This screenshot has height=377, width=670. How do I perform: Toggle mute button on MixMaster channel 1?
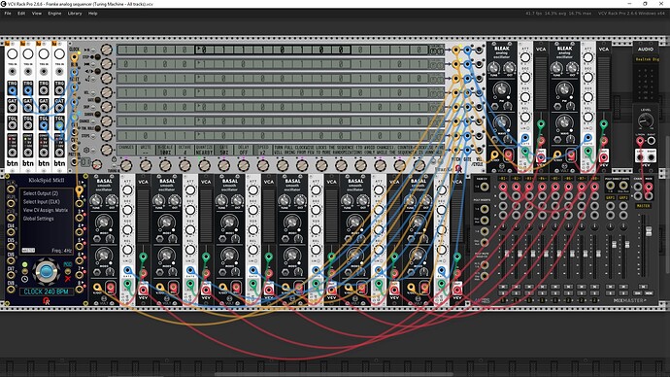[503, 287]
